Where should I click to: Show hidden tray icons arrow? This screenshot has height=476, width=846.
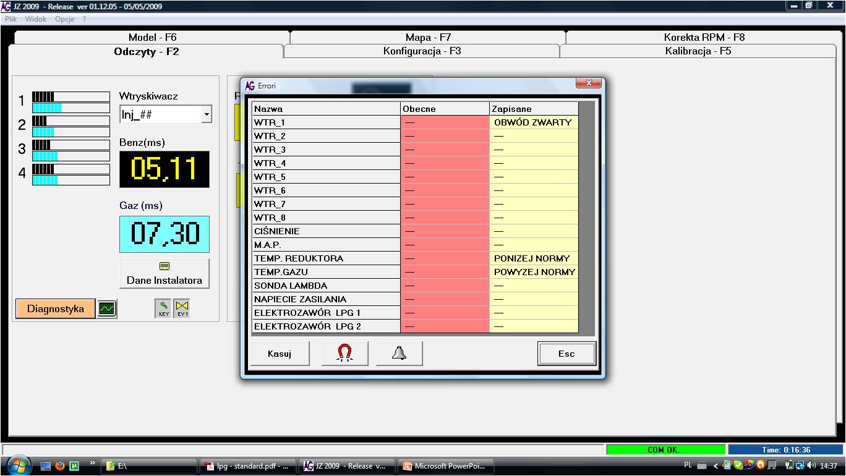click(716, 465)
